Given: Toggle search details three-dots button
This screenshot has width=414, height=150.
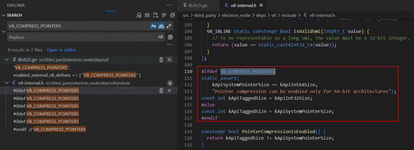Looking at the screenshot, I should tap(170, 44).
